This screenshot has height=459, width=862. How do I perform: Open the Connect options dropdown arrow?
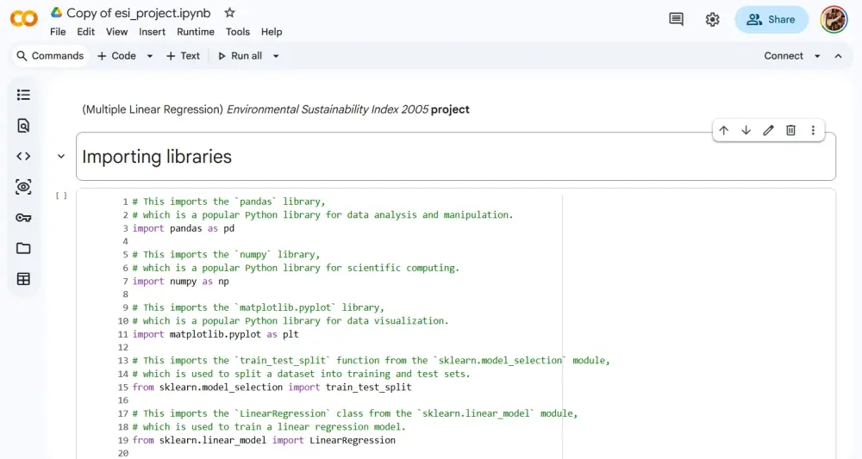click(x=817, y=56)
